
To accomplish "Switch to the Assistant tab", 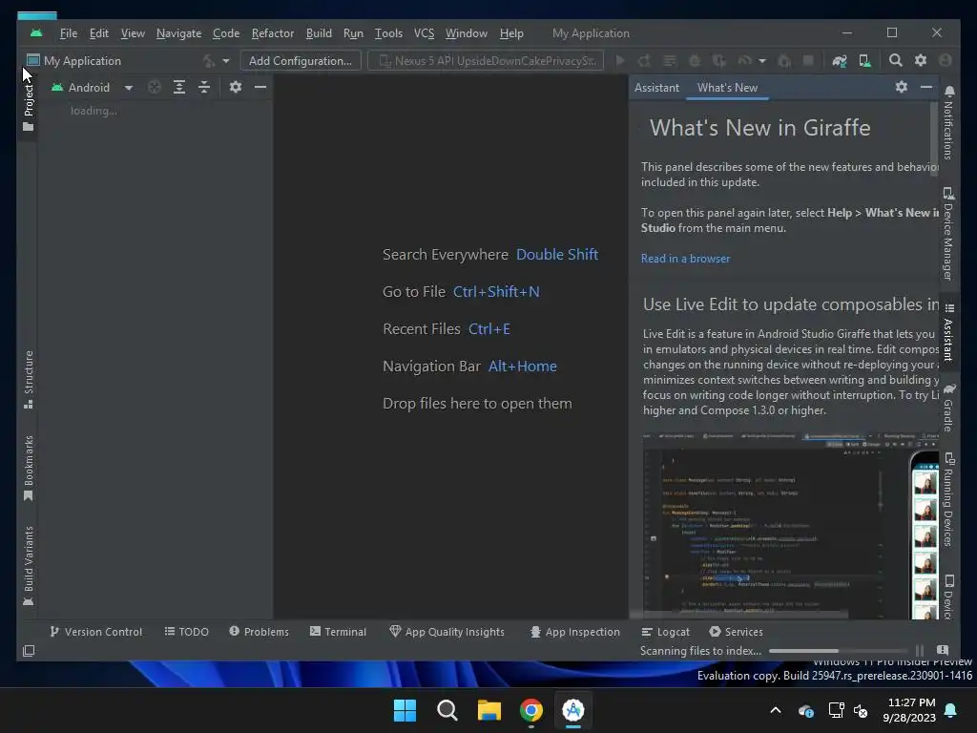I will [x=656, y=88].
